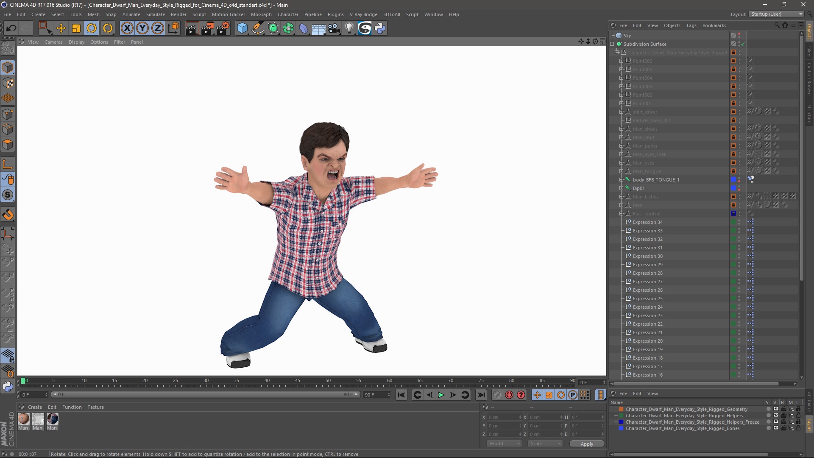Click the Python script icon in toolbar
The width and height of the screenshot is (814, 458).
(380, 28)
